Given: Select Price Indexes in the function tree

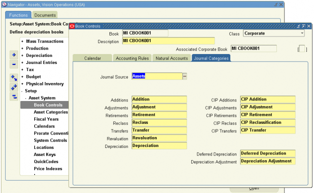Looking at the screenshot, I should (48, 169).
